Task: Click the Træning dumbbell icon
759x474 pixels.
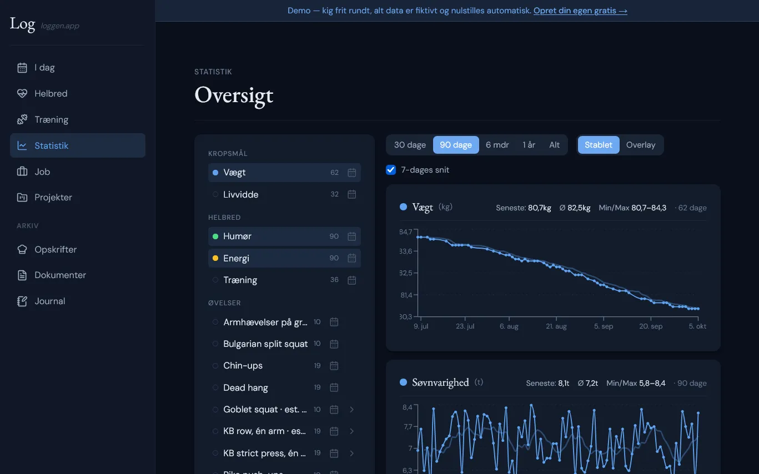Action: point(22,119)
